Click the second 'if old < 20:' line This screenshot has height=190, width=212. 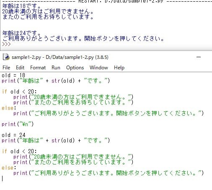coord(19,151)
